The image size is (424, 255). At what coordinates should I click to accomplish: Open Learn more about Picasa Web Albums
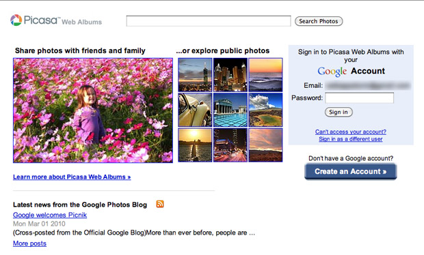(72, 177)
